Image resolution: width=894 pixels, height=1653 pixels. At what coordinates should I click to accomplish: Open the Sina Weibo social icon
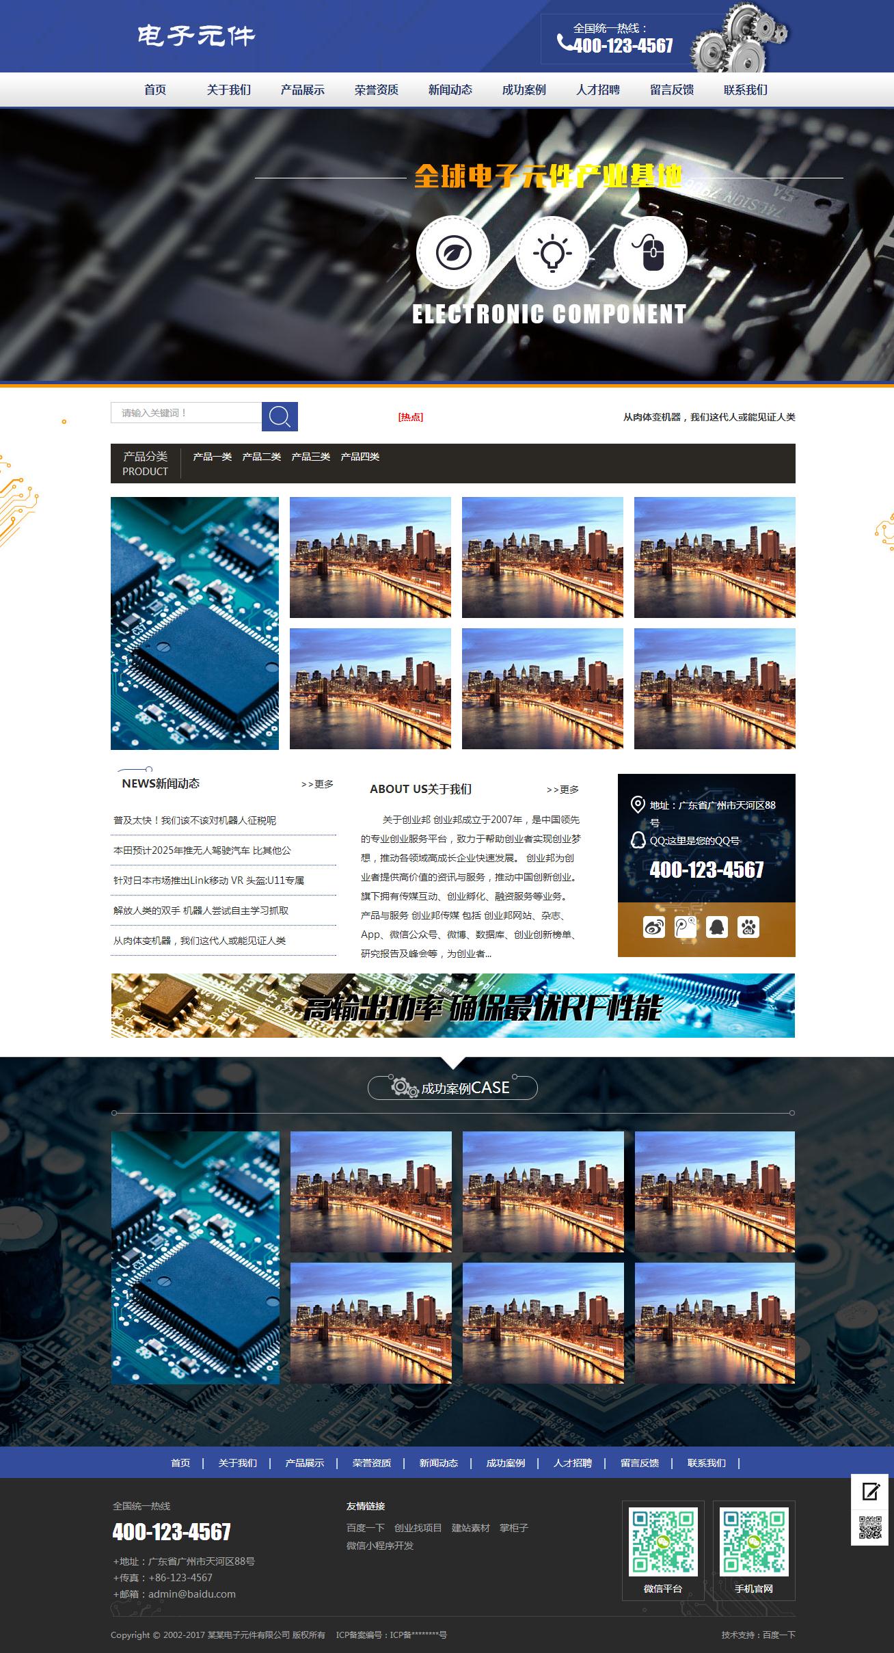pos(653,927)
